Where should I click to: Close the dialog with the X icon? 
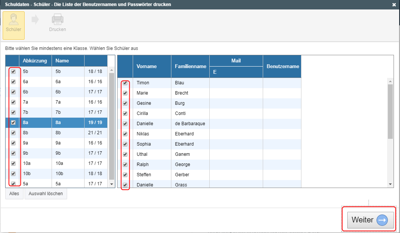[394, 5]
